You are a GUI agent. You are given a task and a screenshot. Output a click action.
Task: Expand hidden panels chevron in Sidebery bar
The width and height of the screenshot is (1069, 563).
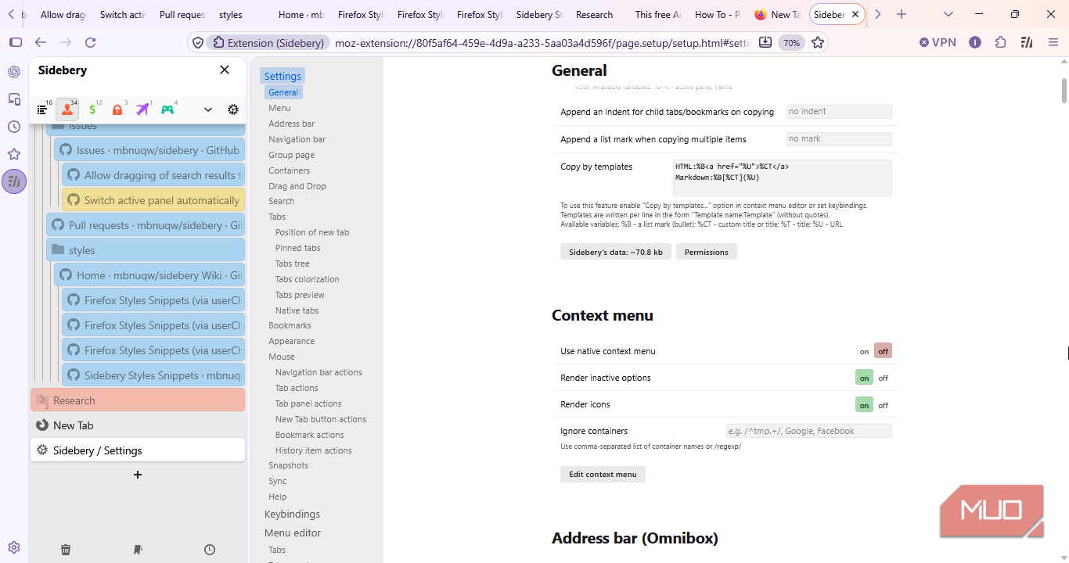click(208, 109)
